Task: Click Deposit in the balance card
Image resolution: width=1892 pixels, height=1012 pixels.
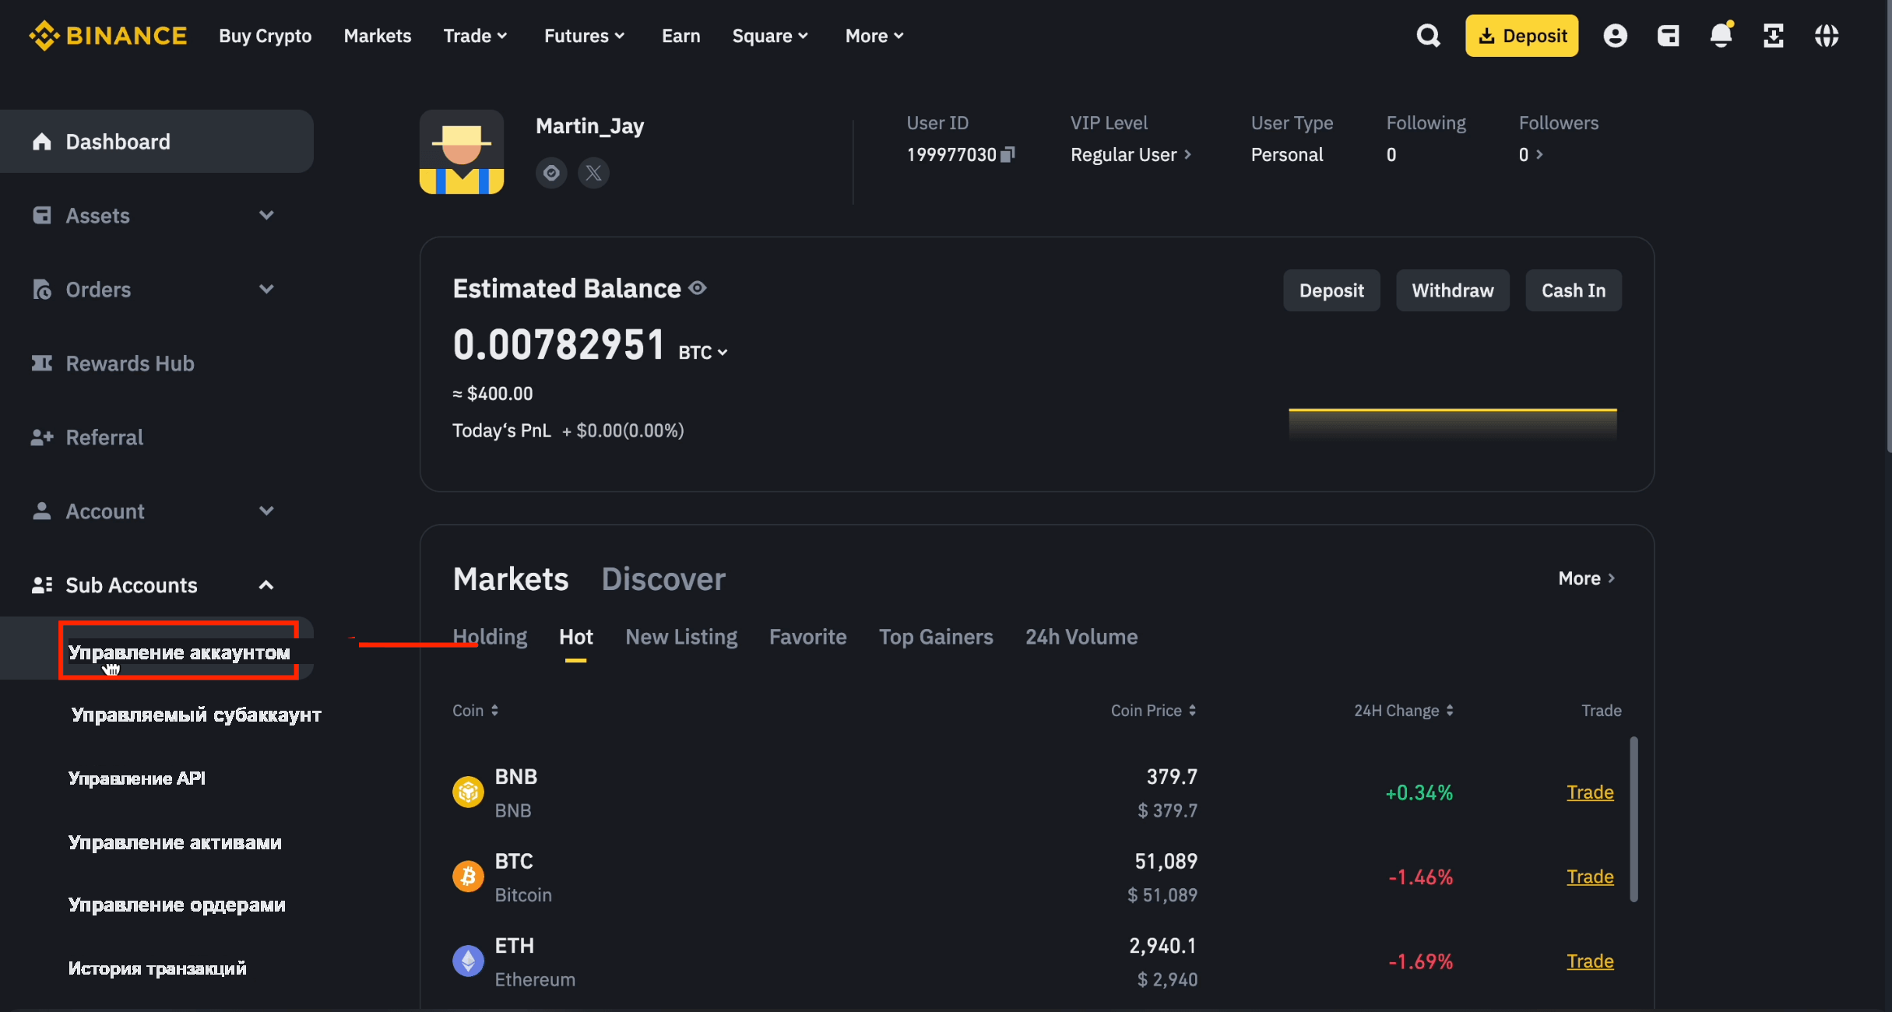Action: coord(1331,290)
